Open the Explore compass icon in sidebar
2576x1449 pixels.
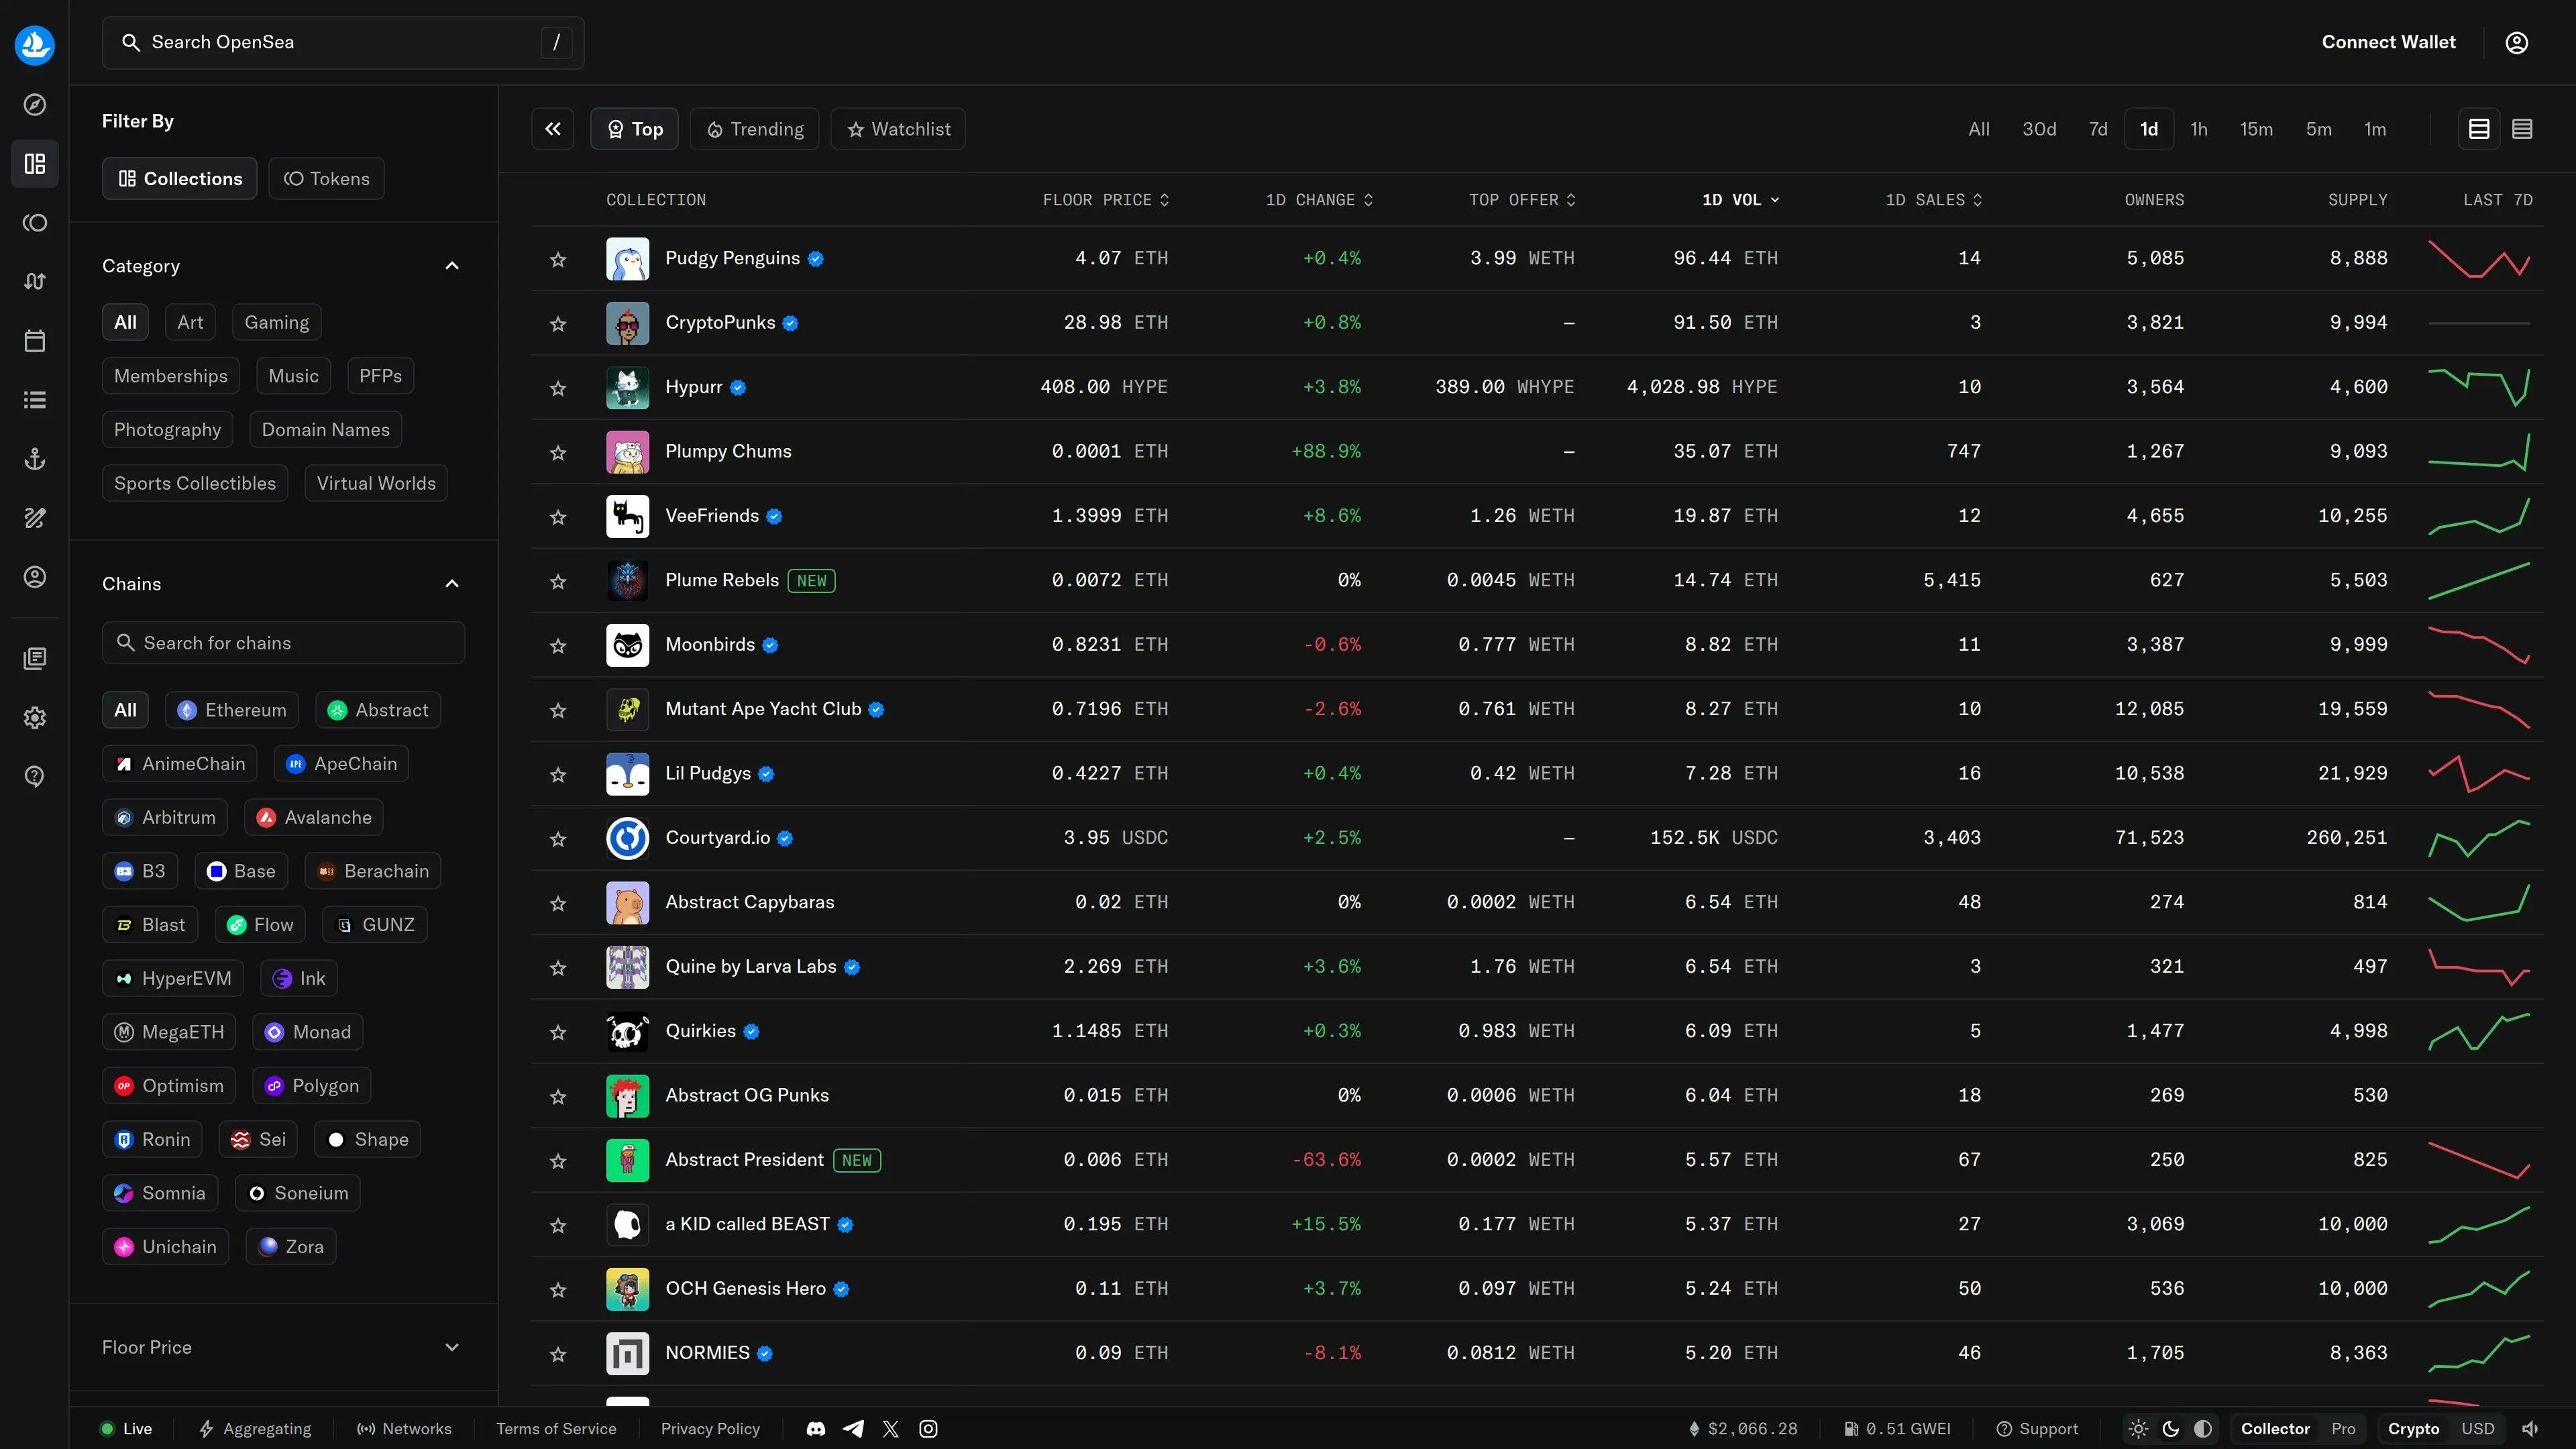(35, 104)
